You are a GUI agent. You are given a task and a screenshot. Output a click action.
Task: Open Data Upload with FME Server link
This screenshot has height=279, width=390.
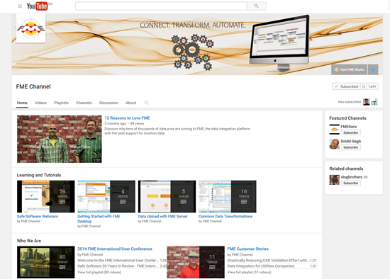tap(162, 217)
